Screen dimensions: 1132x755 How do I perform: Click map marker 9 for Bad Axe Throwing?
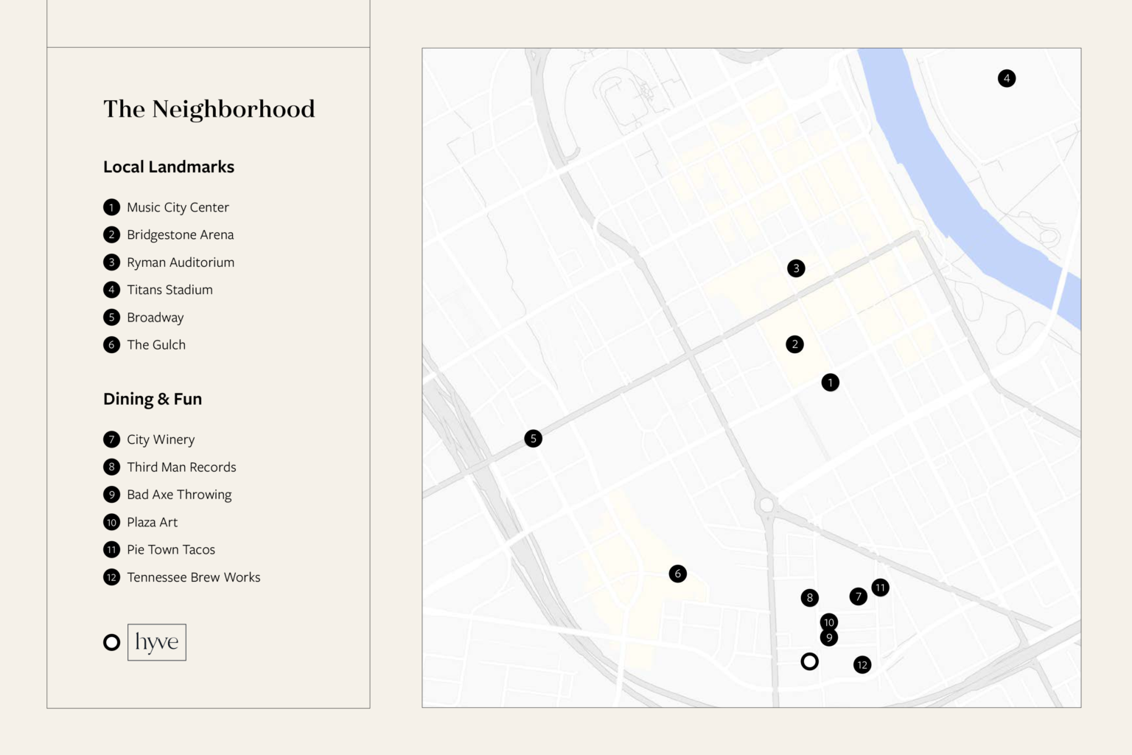(x=829, y=638)
